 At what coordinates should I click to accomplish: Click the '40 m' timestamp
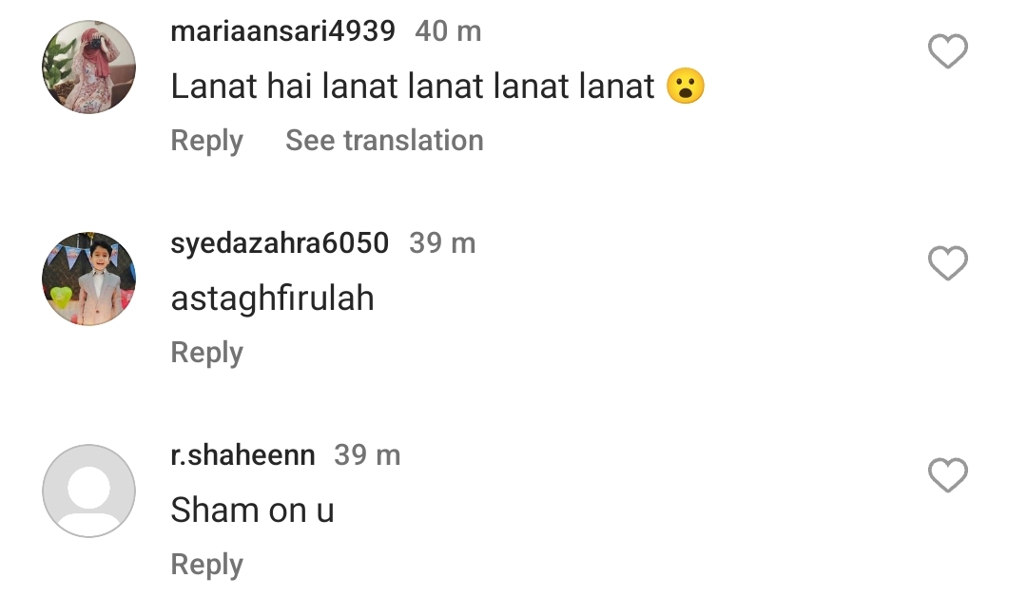pos(448,31)
